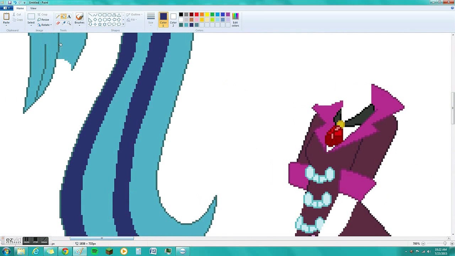The height and width of the screenshot is (256, 455).
Task: Click the ezvid Pause recording button
Action: [27, 241]
